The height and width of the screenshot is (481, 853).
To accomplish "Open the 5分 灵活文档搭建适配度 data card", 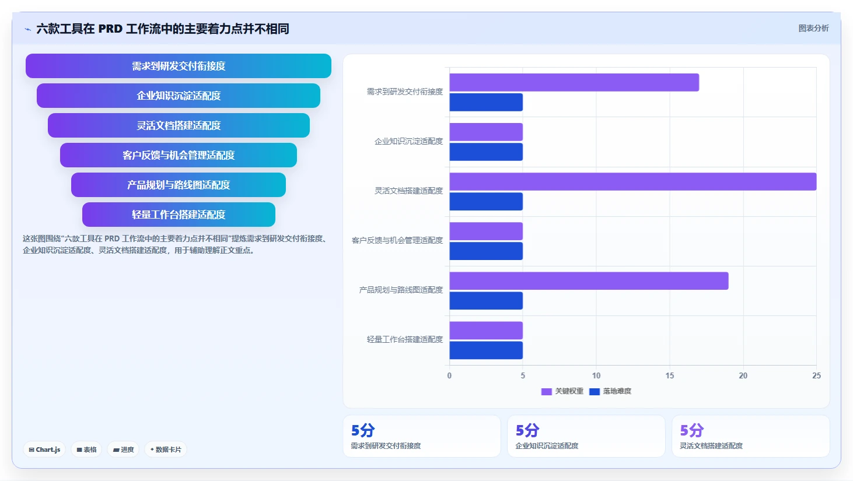I will [x=751, y=436].
